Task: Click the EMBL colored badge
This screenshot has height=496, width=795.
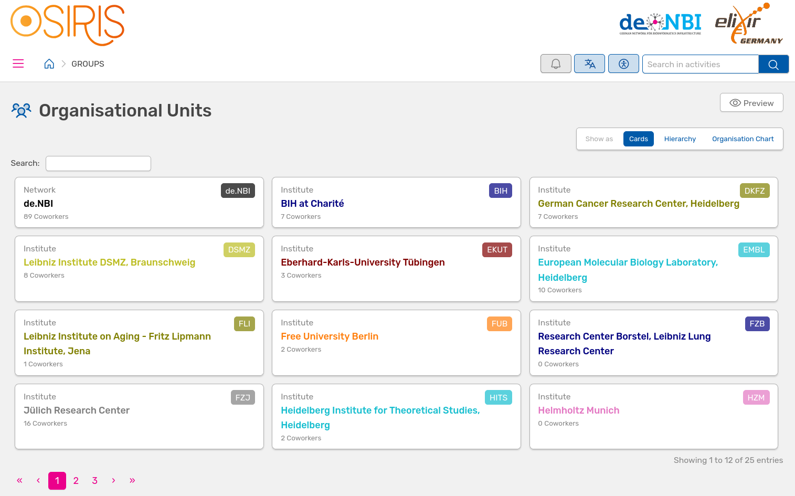Action: tap(754, 250)
